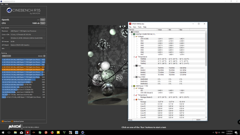This screenshot has height=135, width=240.
Task: Click the CPU chip icon beside AMD Ryzen
Action: click(x=134, y=86)
